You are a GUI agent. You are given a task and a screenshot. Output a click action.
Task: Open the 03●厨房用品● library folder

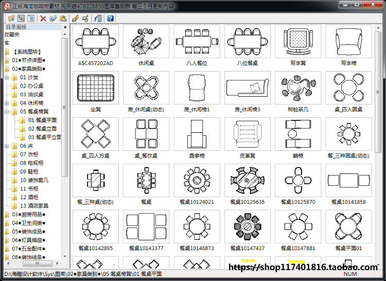(28, 214)
